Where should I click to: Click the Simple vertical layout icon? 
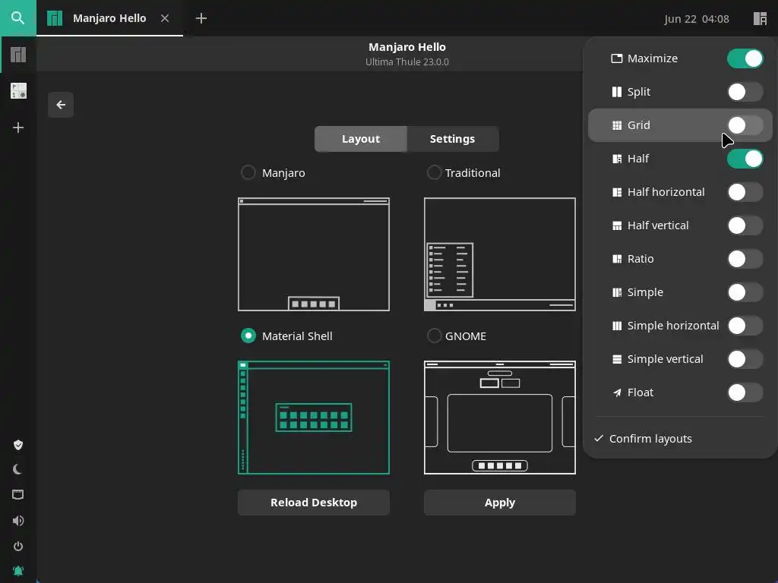click(617, 359)
